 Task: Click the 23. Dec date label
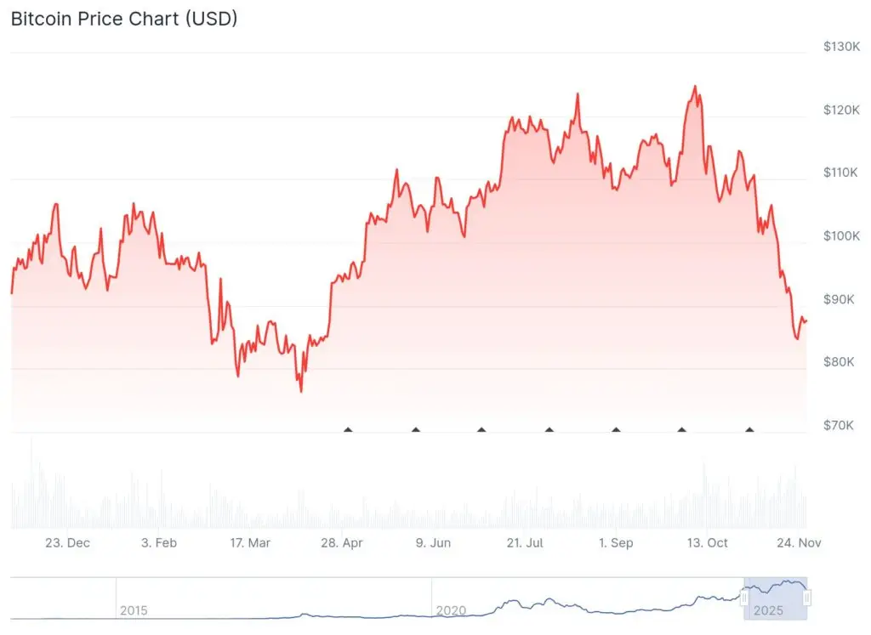click(67, 543)
